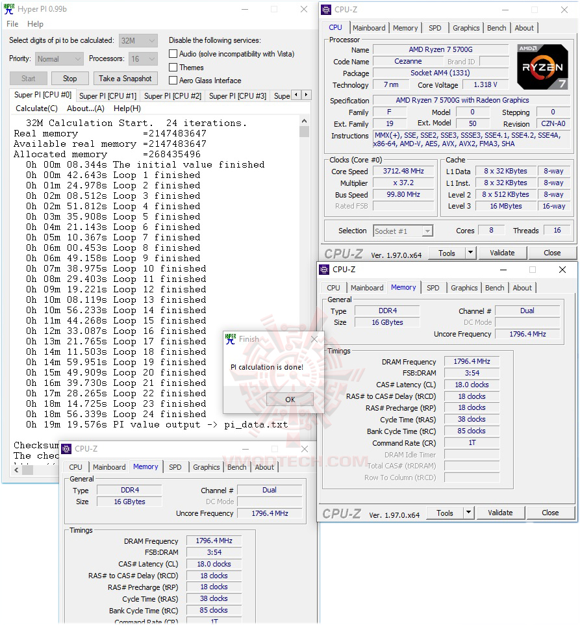
Task: Switch to the CPU tab in the right Memory window
Action: coord(333,288)
